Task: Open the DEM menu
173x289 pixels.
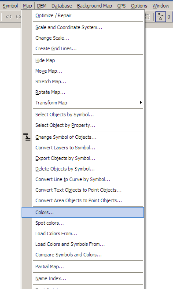Action: click(x=42, y=6)
